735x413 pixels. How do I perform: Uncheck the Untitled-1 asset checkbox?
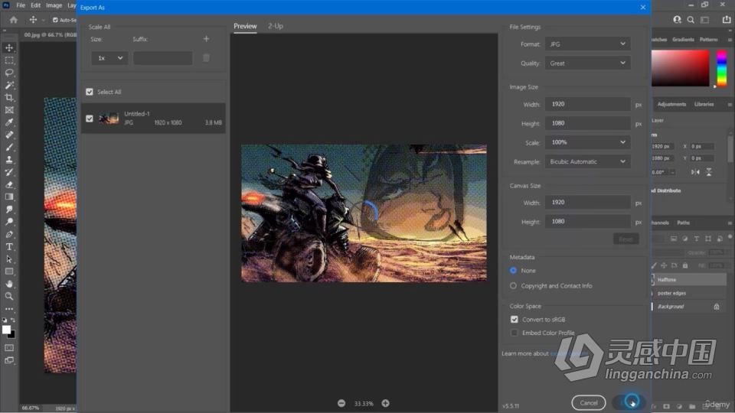90,119
